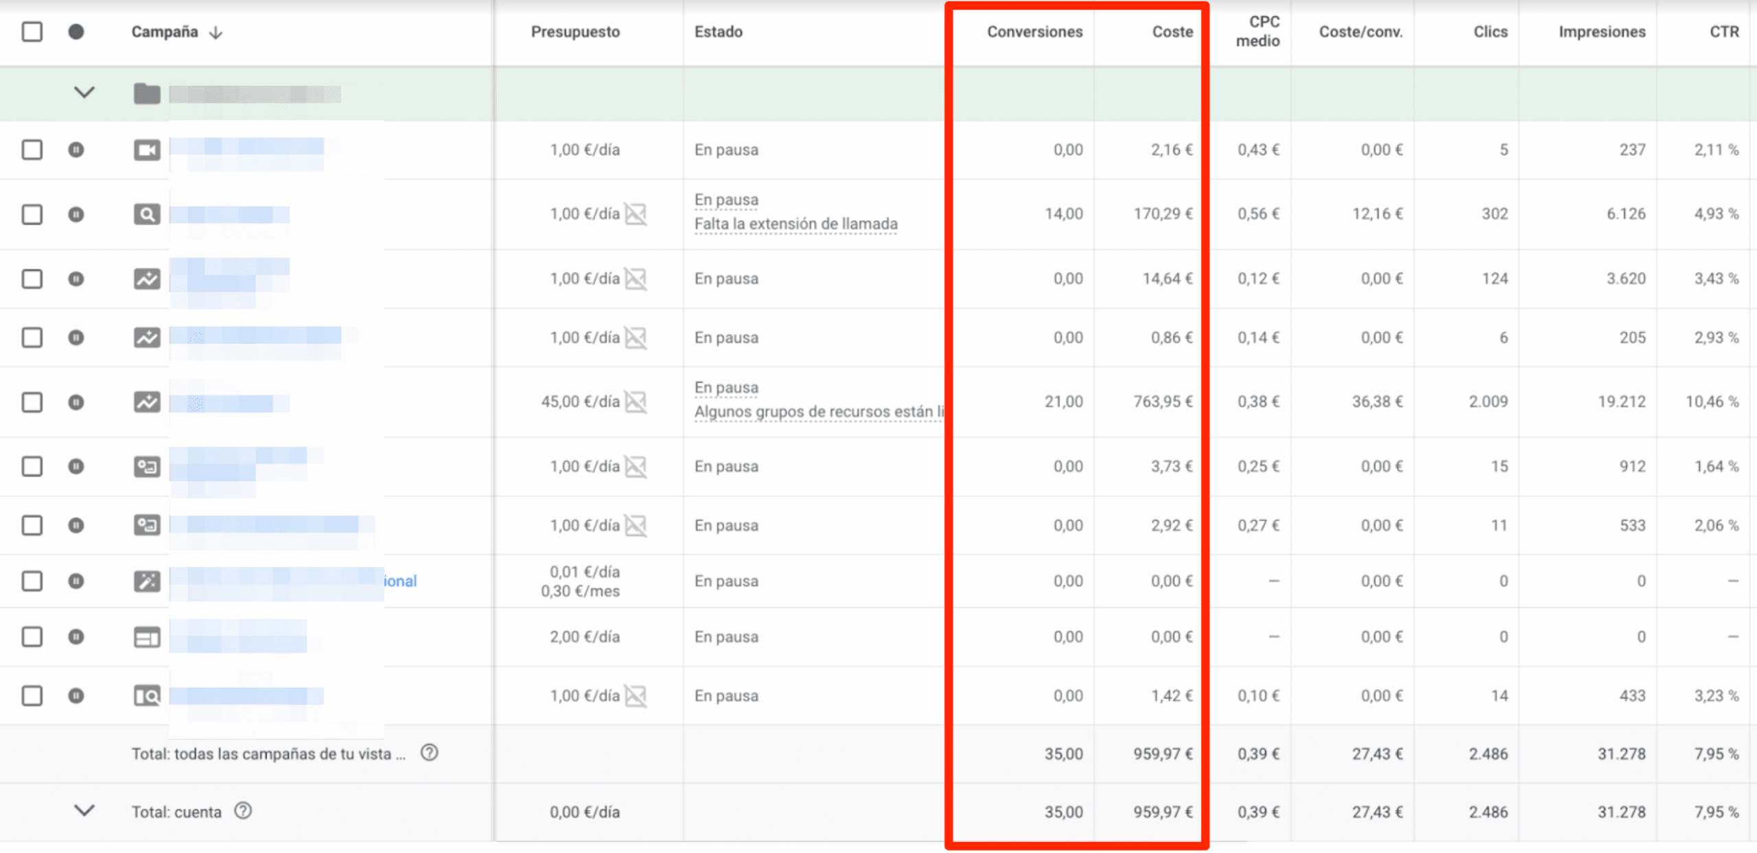
Task: Sort by the Campaña column header
Action: click(x=165, y=32)
